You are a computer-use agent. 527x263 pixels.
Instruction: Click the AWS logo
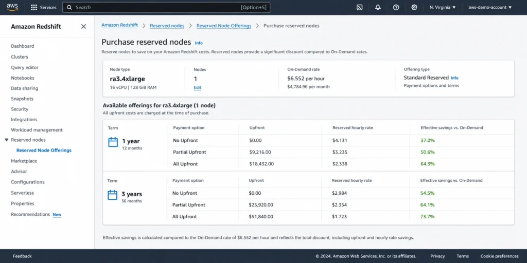12,7
